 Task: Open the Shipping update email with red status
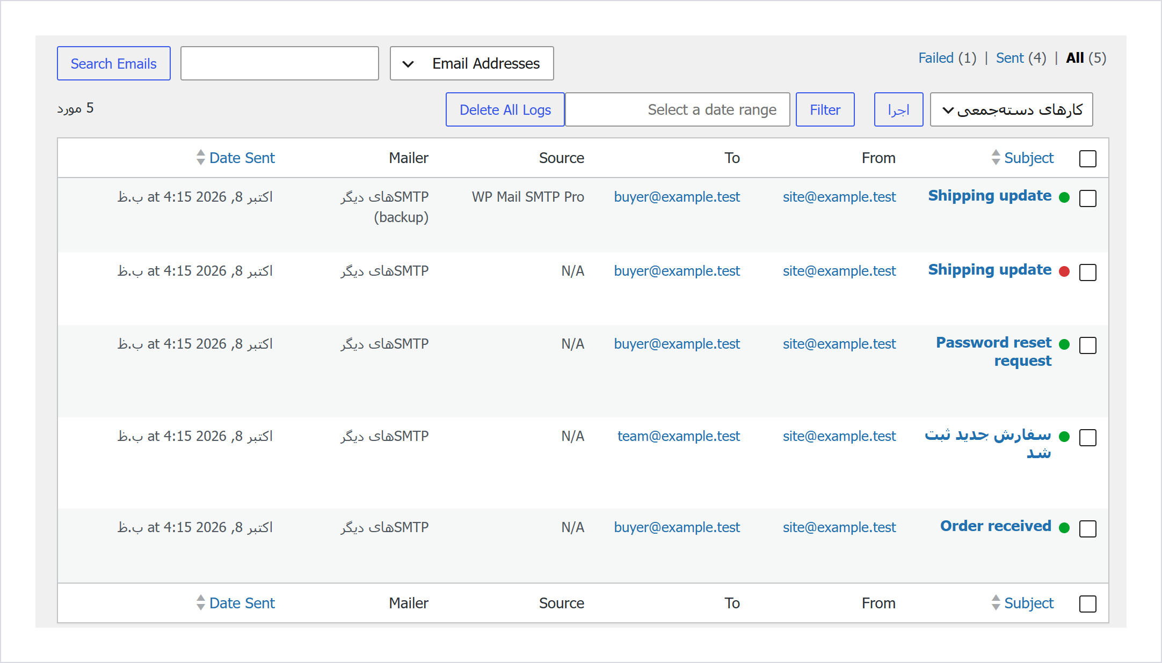tap(990, 270)
